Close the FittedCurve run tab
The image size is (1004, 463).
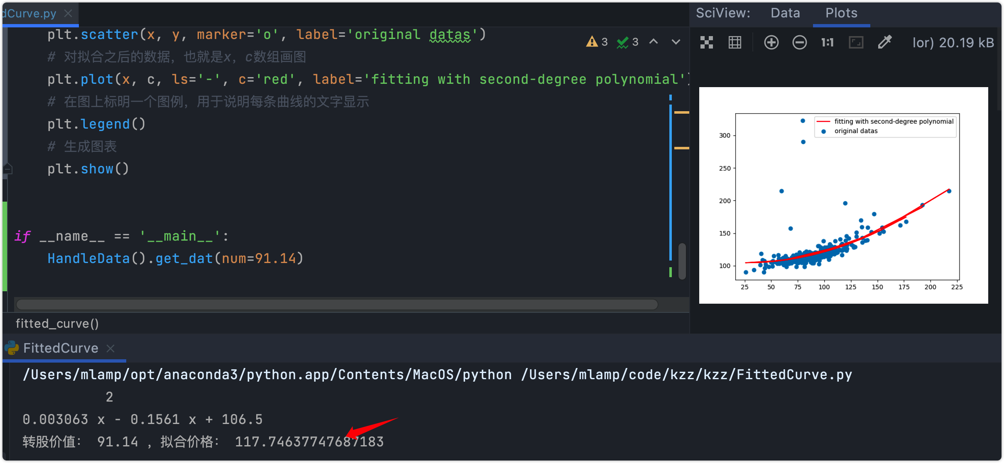click(x=110, y=348)
